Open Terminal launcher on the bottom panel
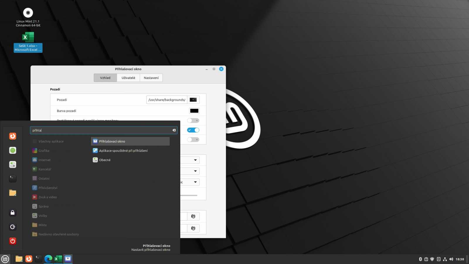 [38, 259]
